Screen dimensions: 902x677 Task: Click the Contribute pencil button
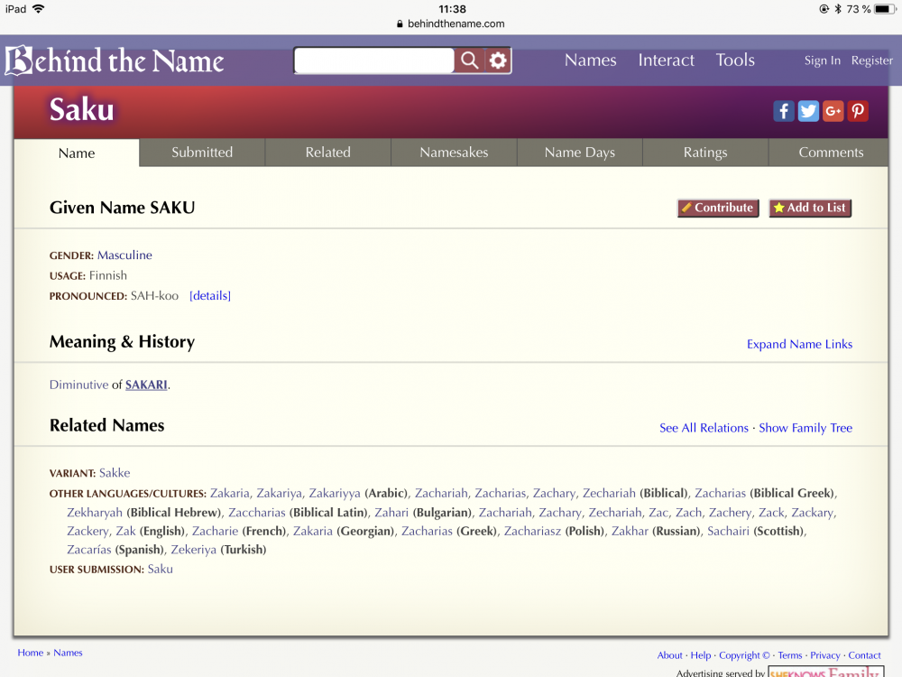717,208
